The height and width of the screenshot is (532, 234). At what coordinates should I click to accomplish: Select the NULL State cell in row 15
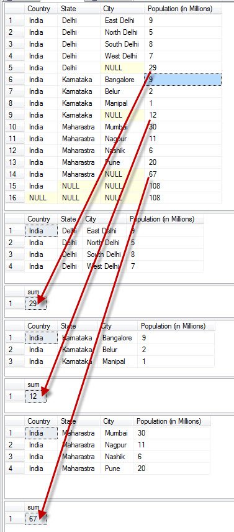point(79,186)
